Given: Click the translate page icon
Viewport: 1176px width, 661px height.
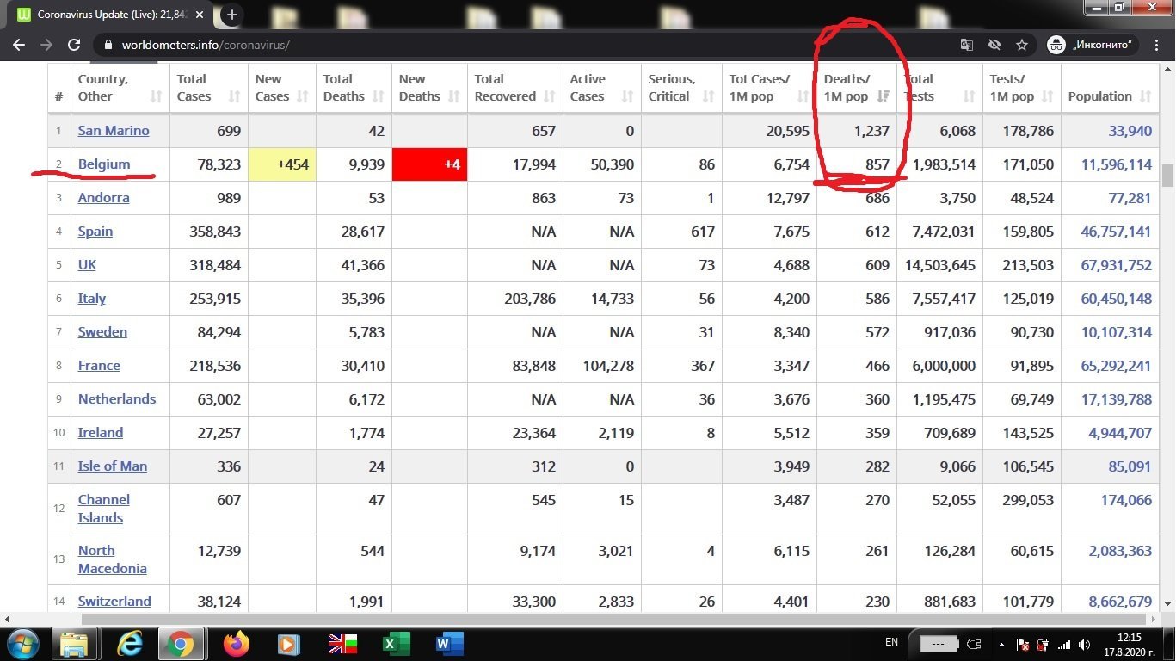Looking at the screenshot, I should [x=967, y=45].
